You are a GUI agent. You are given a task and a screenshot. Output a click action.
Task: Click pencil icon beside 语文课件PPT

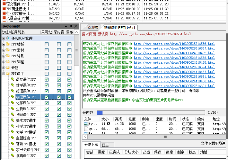[12, 79]
